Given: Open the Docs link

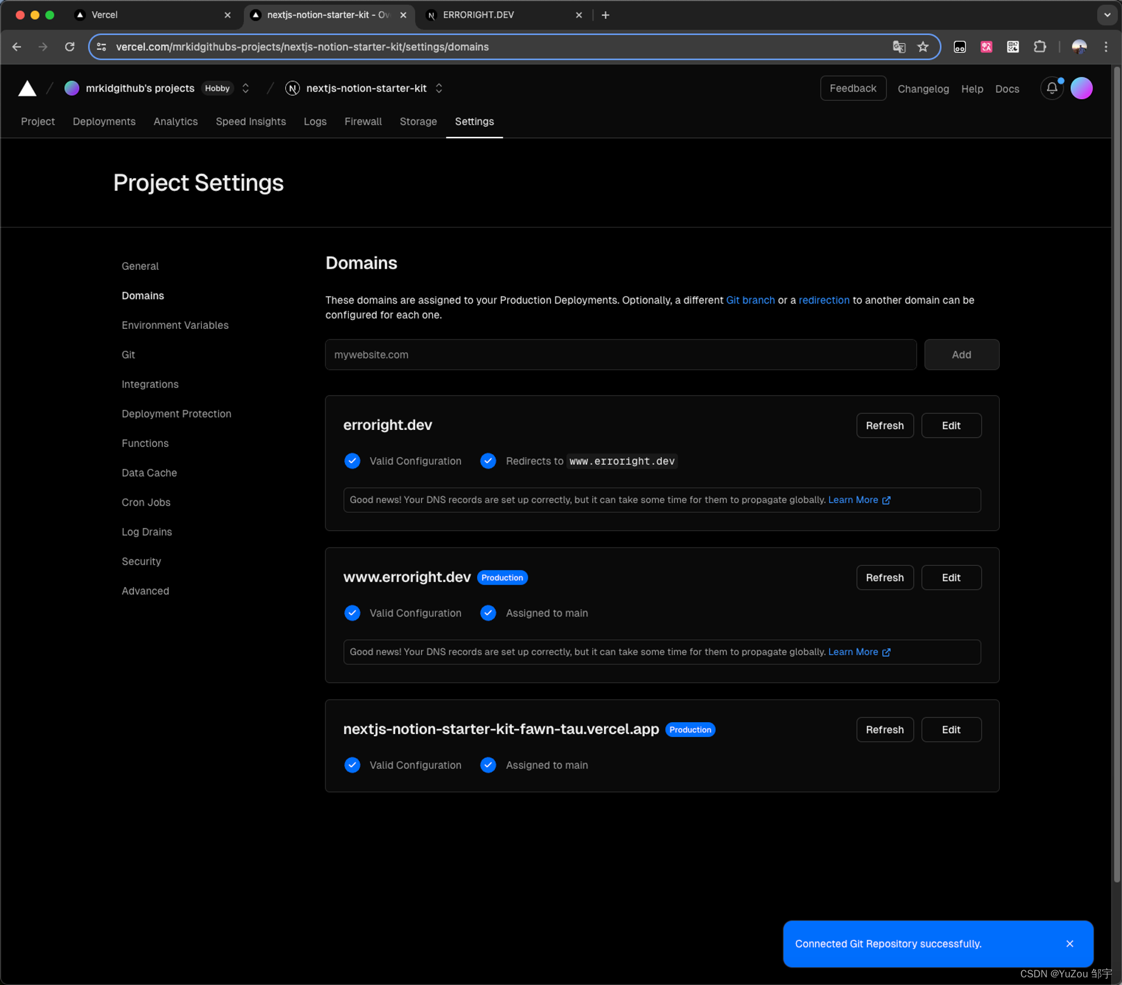Looking at the screenshot, I should (x=1007, y=89).
